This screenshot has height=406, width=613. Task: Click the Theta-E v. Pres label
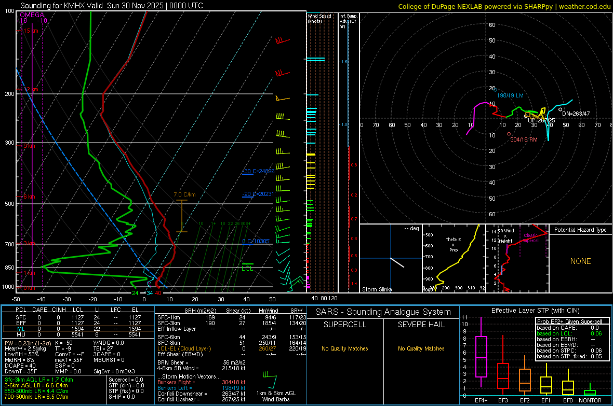[454, 244]
